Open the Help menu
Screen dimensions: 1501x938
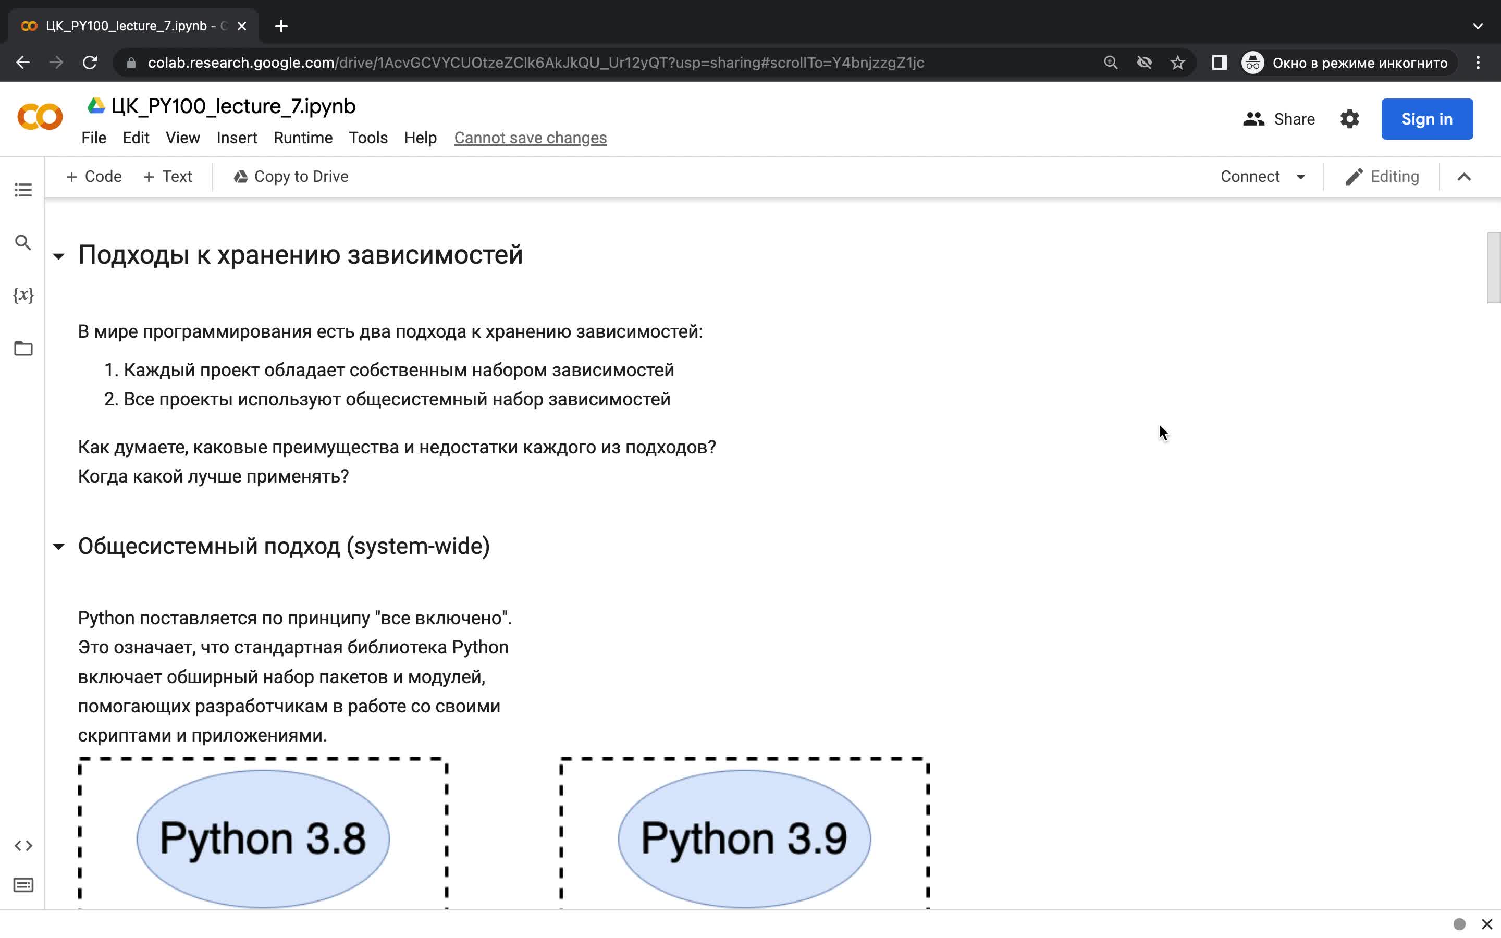[420, 138]
